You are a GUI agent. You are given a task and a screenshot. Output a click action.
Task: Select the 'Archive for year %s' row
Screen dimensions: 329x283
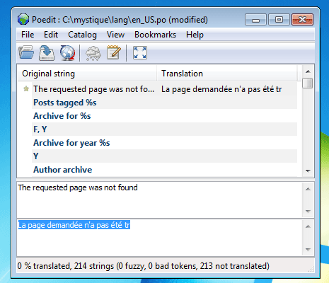pyautogui.click(x=164, y=143)
